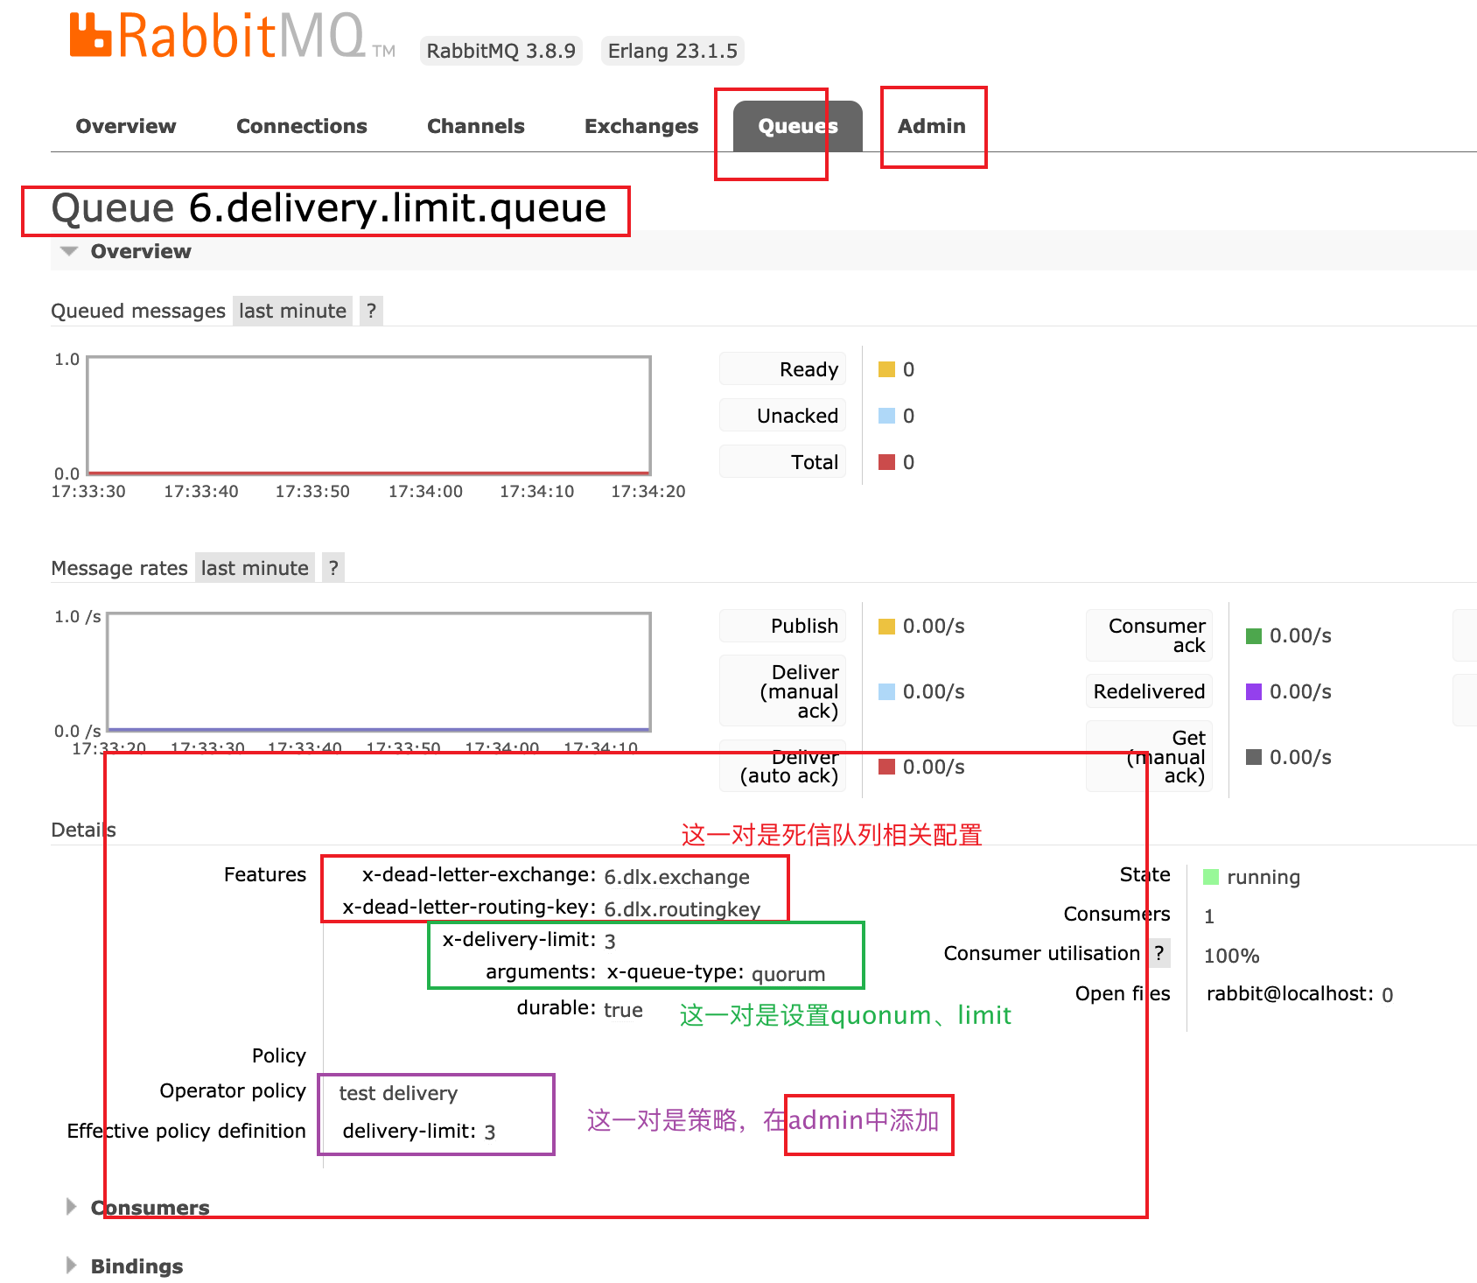The width and height of the screenshot is (1477, 1283).
Task: Click the Queued messages chart
Action: pos(368,416)
